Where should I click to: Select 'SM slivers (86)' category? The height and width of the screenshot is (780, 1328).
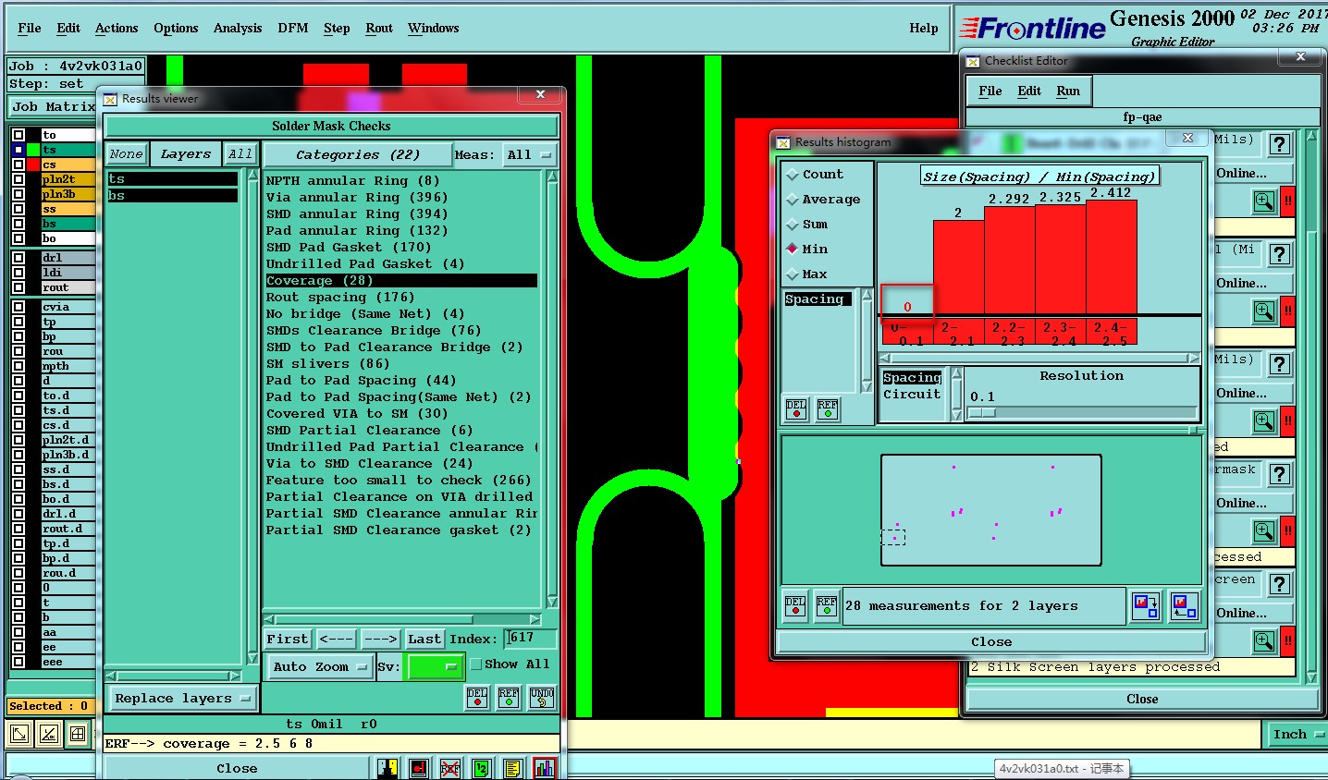coord(327,364)
